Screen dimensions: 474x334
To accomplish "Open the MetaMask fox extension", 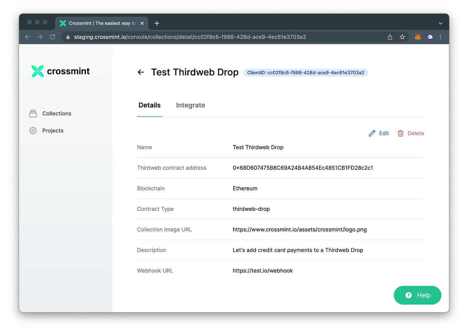I will click(418, 37).
